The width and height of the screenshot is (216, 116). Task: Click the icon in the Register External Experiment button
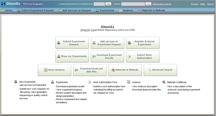129,43
